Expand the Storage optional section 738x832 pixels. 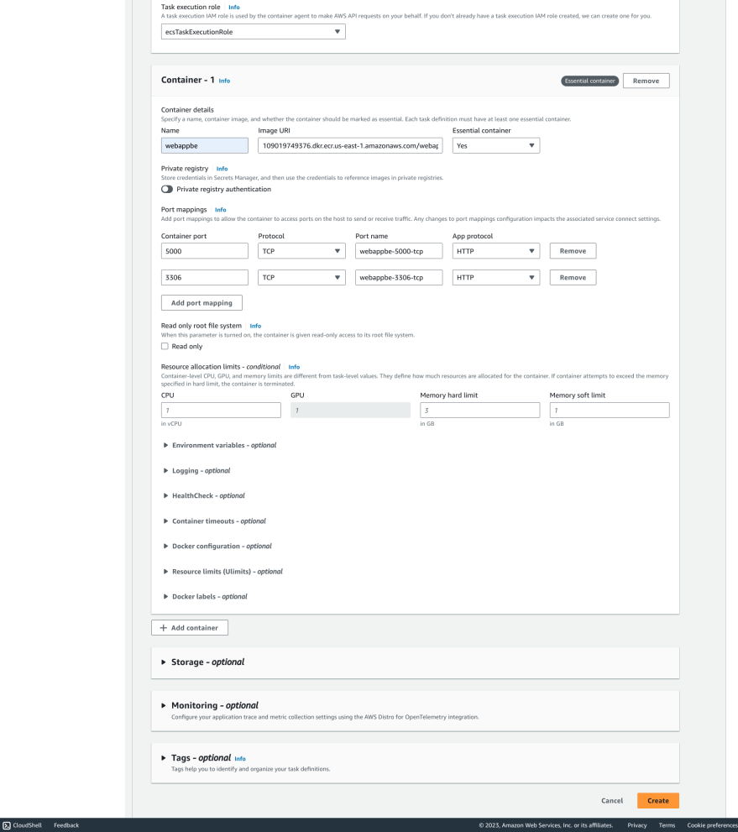(207, 662)
